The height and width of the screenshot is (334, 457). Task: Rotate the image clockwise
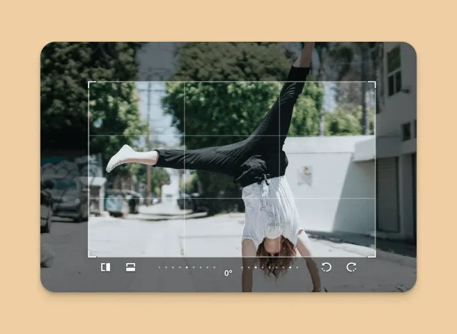[x=352, y=267]
